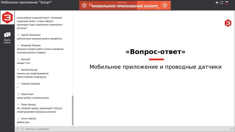The height and width of the screenshot is (132, 235).
Task: Select the name 'Сергей Тимошенко' in chat
Action: click(31, 35)
